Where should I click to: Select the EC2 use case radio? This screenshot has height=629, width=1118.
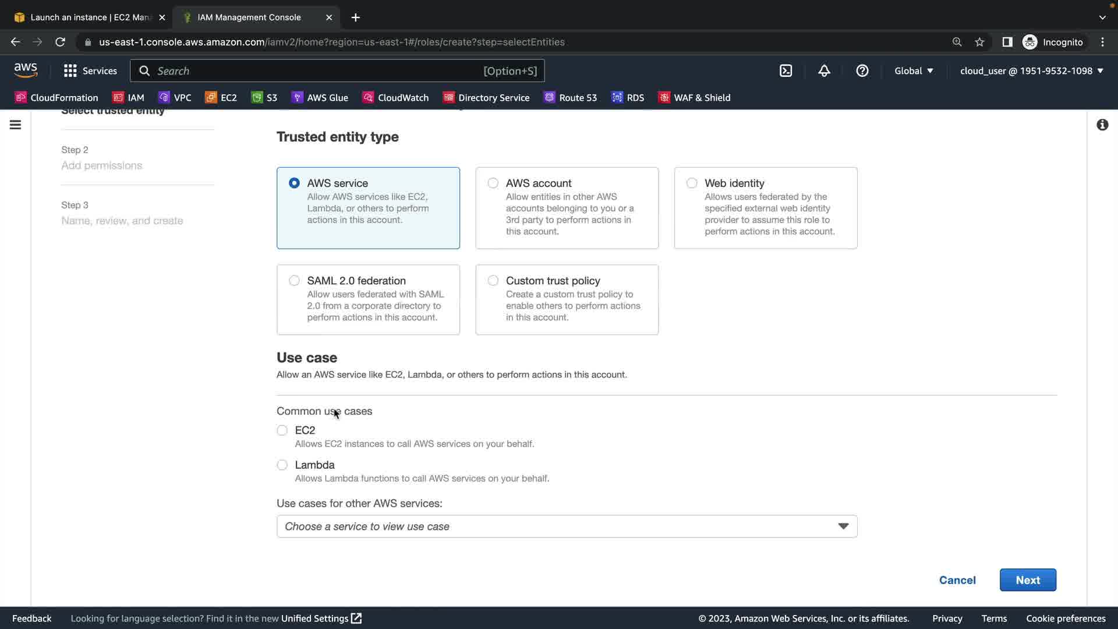[x=282, y=430]
